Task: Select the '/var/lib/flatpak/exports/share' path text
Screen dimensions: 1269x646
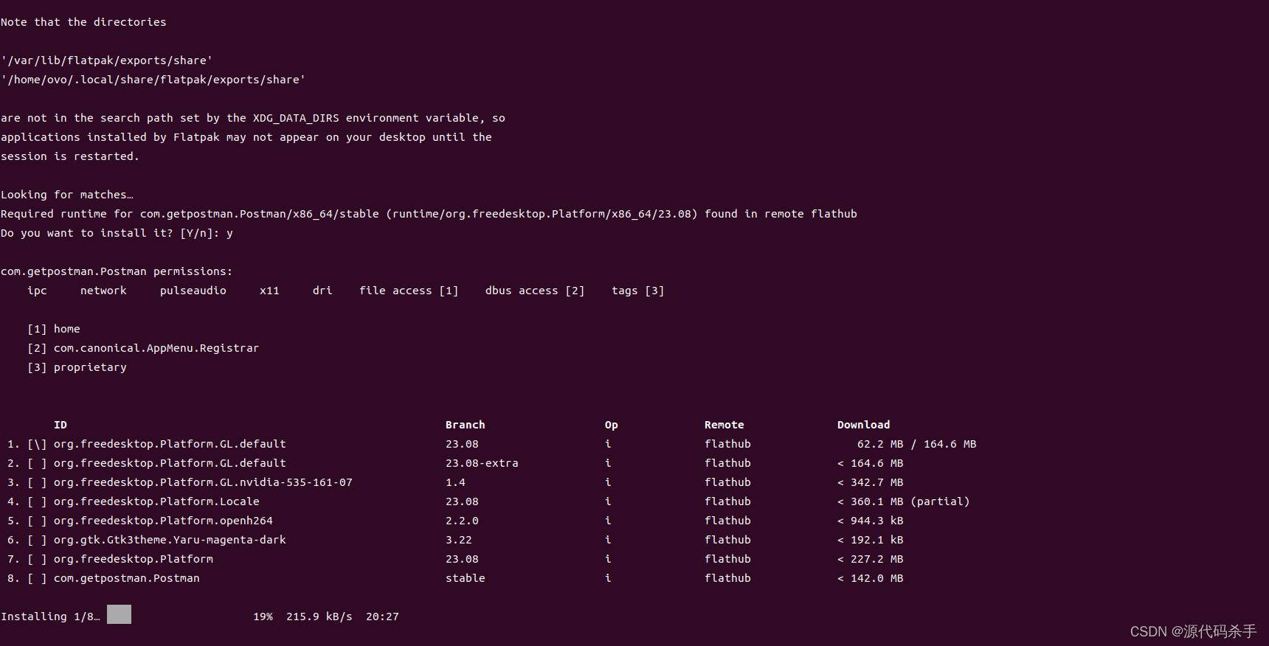Action: click(106, 60)
